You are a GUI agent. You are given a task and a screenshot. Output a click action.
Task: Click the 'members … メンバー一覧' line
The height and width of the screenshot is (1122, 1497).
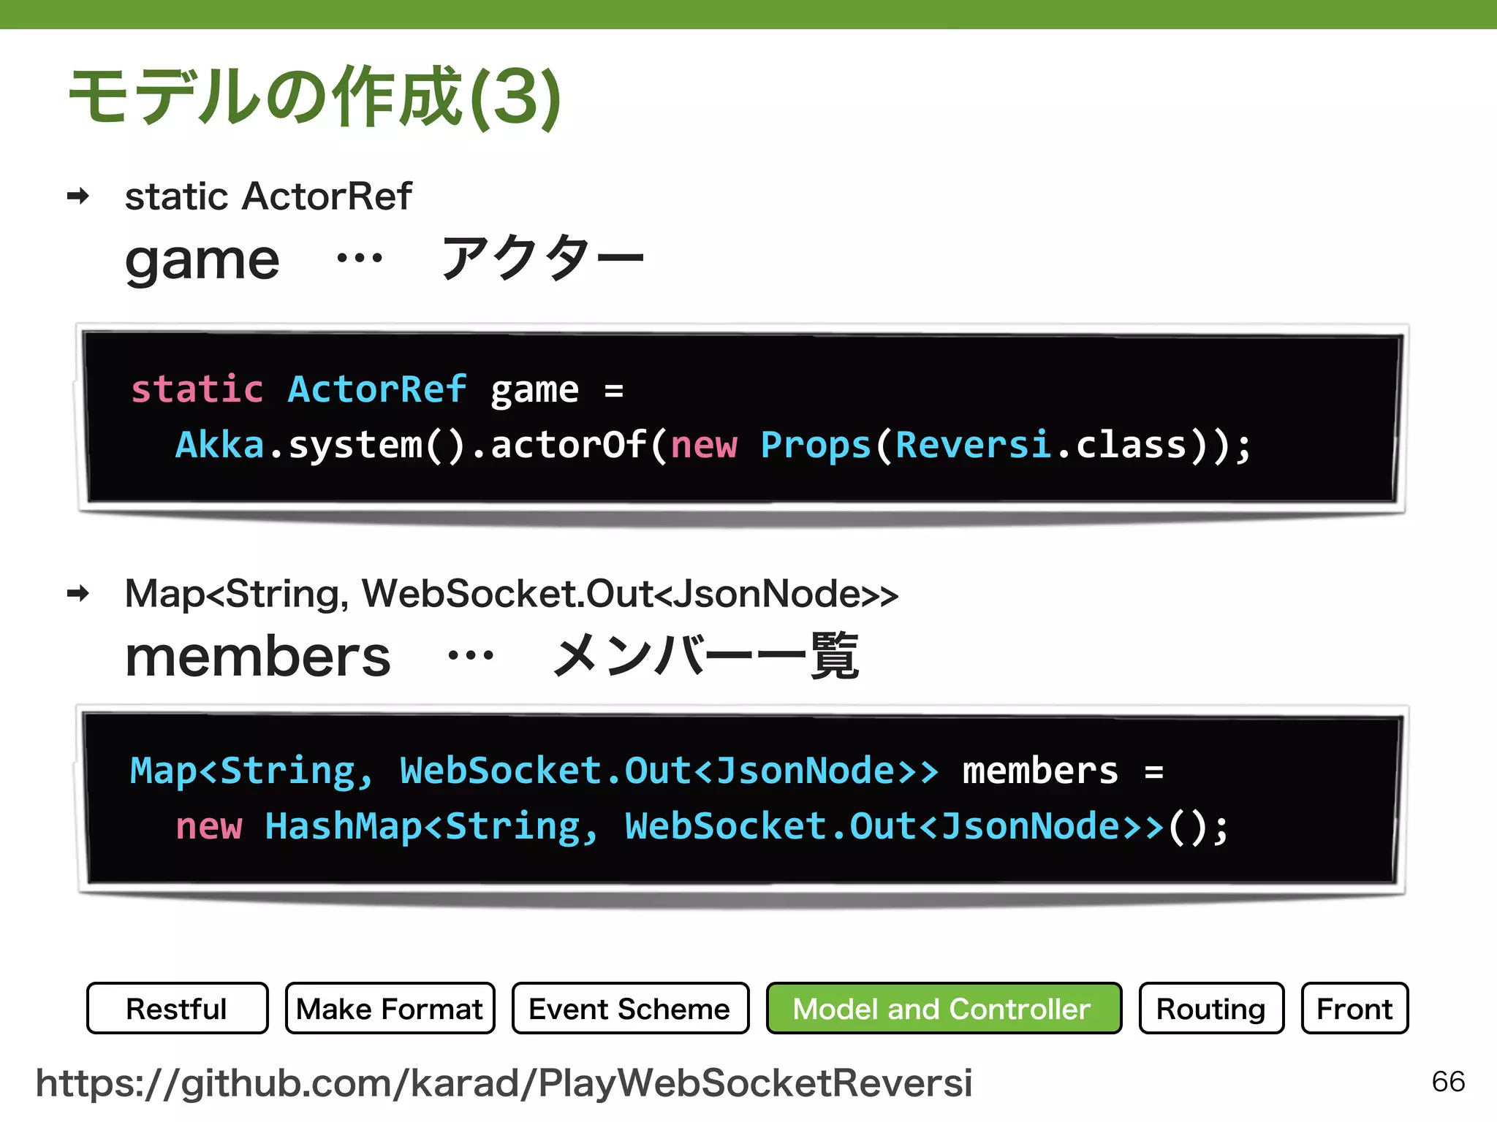click(x=491, y=656)
